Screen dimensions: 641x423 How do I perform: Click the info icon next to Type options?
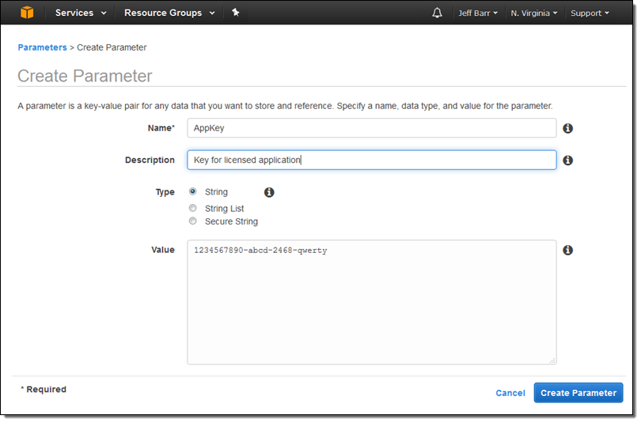tap(269, 192)
